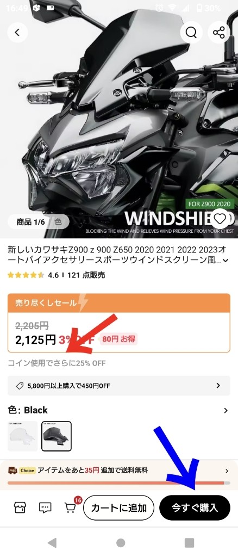238x557 pixels.
Task: Switch to the 色 image tab
Action: pos(58,222)
